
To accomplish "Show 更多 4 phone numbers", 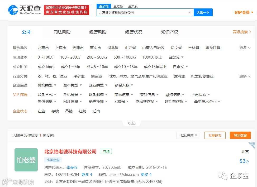I will pyautogui.click(x=87, y=175).
